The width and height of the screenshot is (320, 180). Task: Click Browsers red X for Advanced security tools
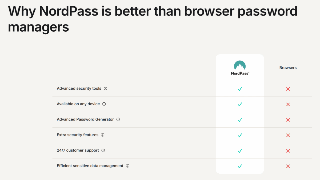tap(288, 89)
